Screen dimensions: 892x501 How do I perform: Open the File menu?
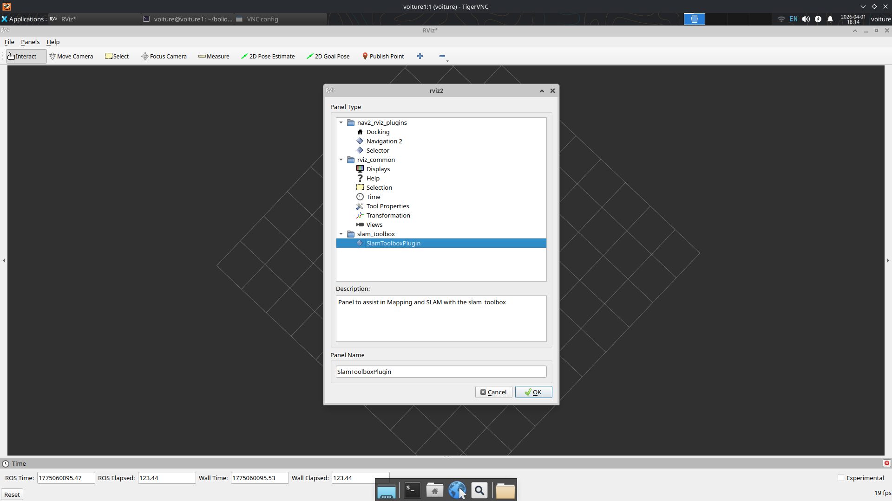(9, 42)
